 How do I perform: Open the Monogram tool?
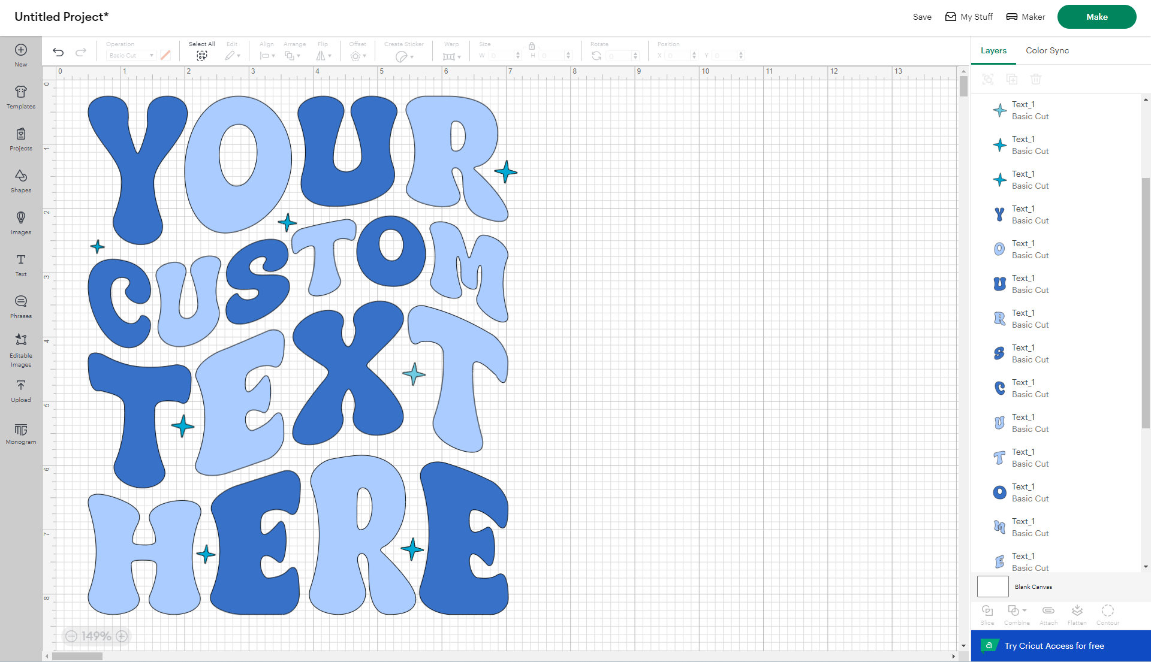coord(20,434)
